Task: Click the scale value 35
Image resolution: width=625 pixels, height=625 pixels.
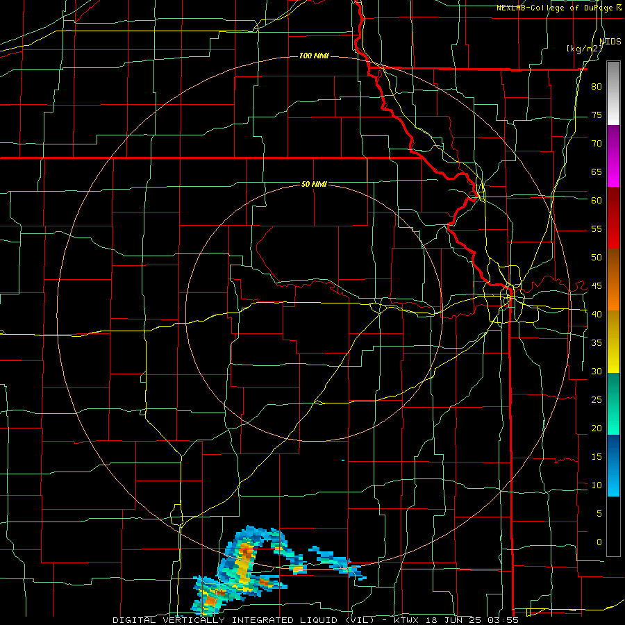Action: 597,343
